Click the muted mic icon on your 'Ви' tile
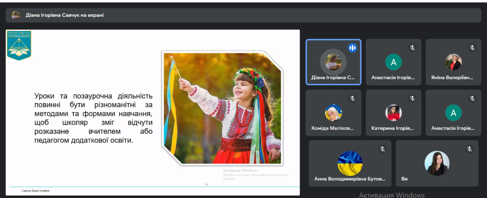487x198 pixels. [469, 149]
